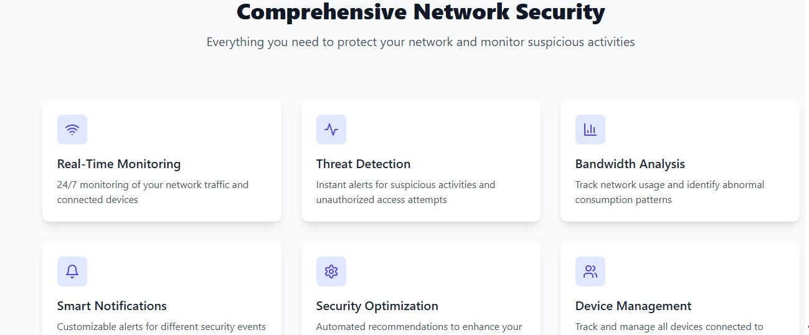
Task: Select the subtitle about protecting your network
Action: point(421,42)
